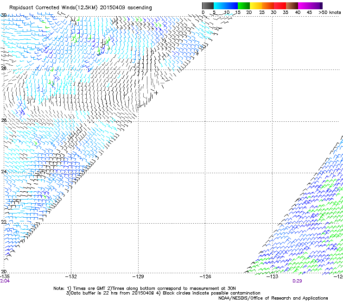Click the latitude label '22'
Viewport: 343px width, 301px height.
(x=4, y=222)
